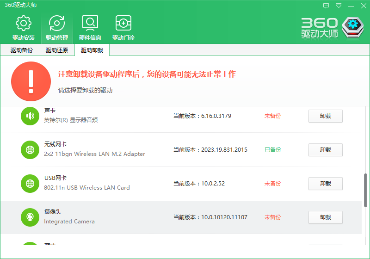370x259 pixels.
Task: Click the 360驱动大师 logo badge
Action: [x=353, y=28]
